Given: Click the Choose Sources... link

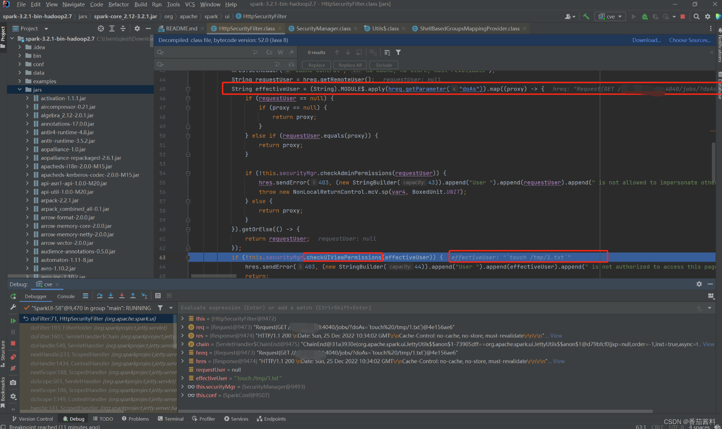Looking at the screenshot, I should coord(690,40).
